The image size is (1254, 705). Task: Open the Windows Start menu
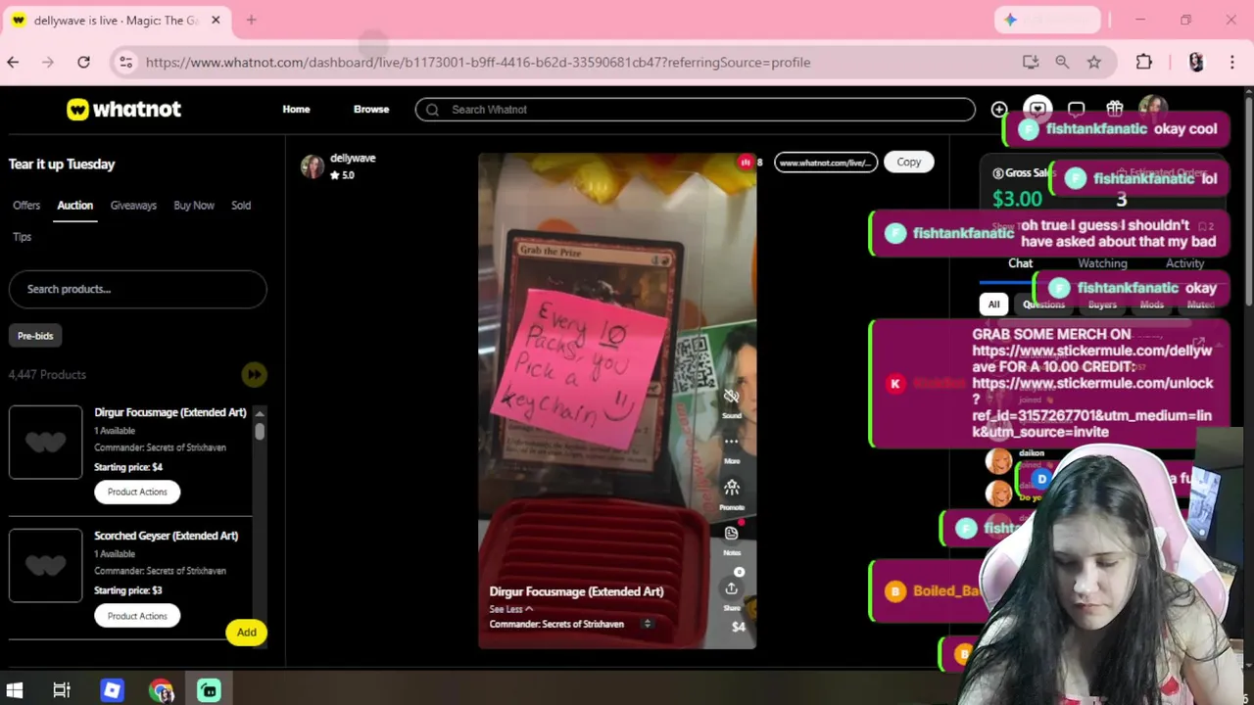14,690
